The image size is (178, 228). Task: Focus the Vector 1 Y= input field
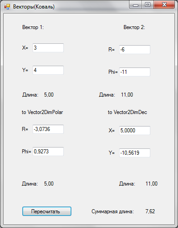[48, 70]
